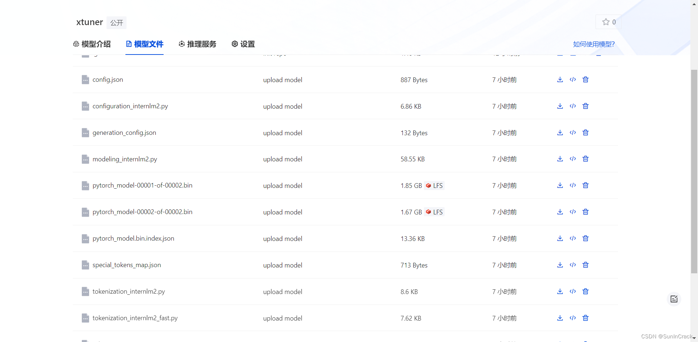The width and height of the screenshot is (698, 342).
Task: Delete pytorch_model.bin.index.json
Action: coord(586,238)
